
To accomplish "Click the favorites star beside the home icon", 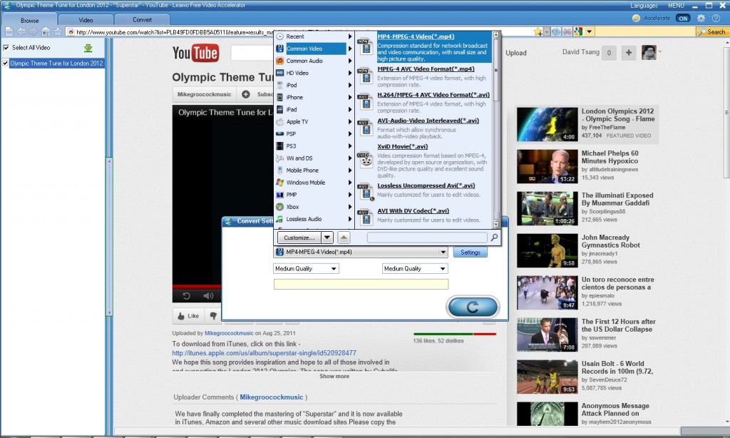I will pos(58,31).
